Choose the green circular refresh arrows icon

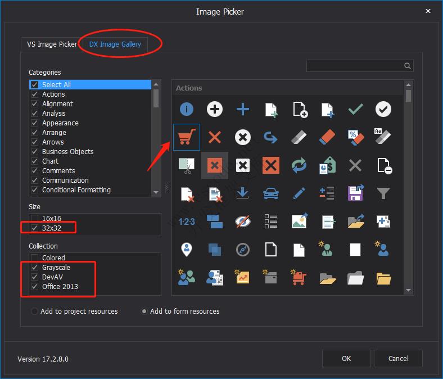click(299, 165)
